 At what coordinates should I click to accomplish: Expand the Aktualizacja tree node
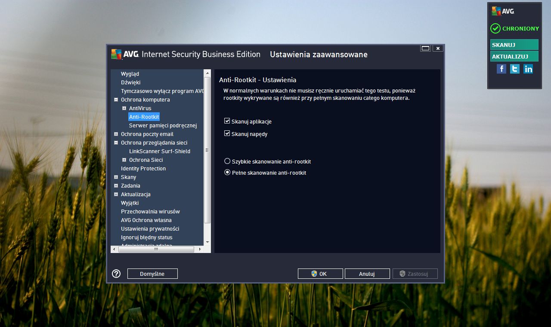(116, 194)
